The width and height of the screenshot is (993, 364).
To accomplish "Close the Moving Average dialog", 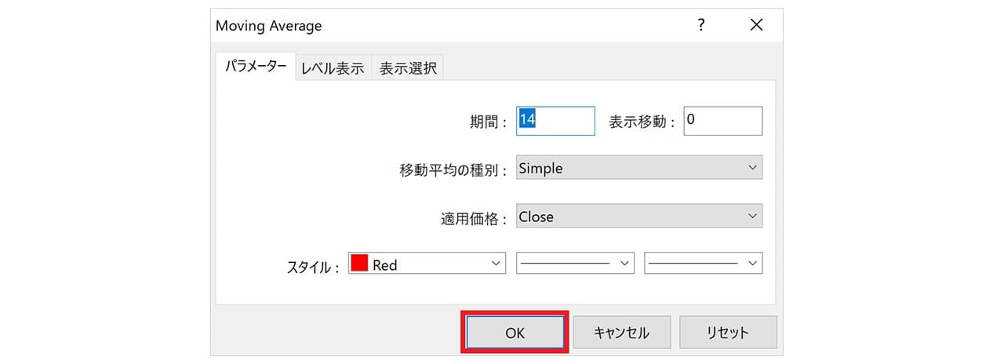I will click(x=756, y=25).
